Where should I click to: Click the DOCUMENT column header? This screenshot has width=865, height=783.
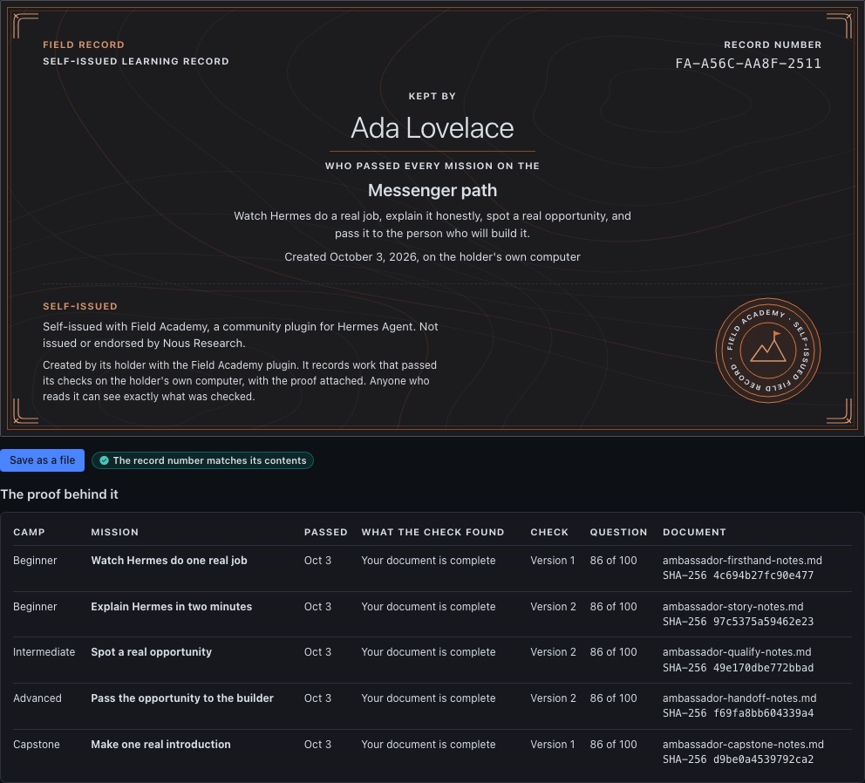point(694,532)
